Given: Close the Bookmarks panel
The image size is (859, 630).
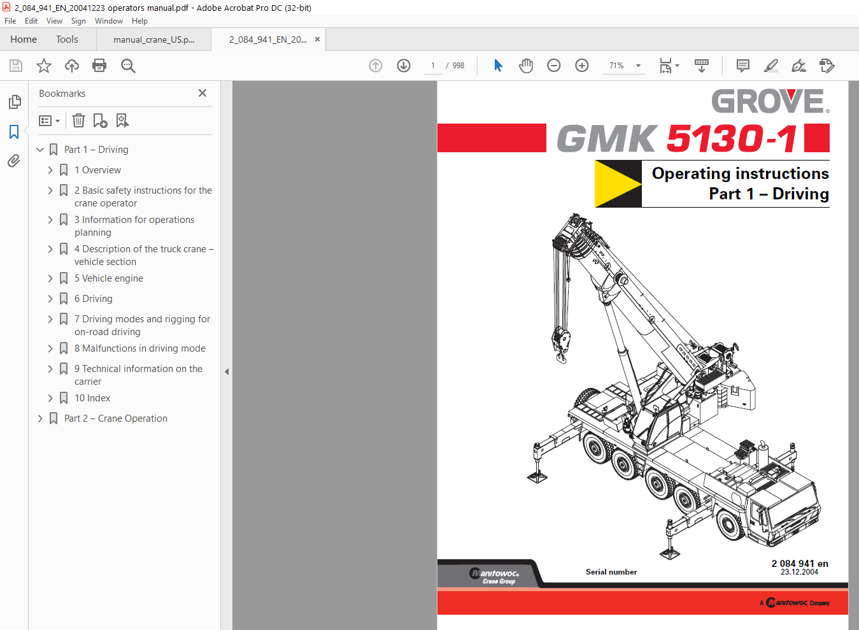Looking at the screenshot, I should pyautogui.click(x=202, y=93).
